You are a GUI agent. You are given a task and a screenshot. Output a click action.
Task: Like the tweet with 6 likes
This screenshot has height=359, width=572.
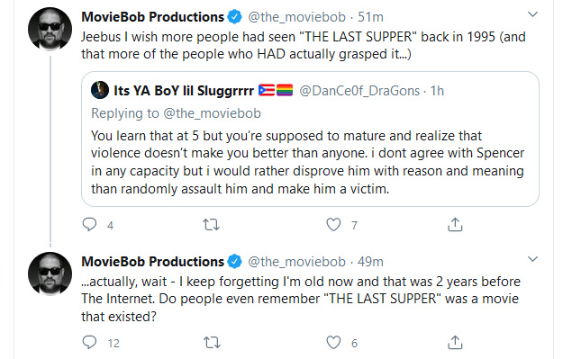[x=333, y=343]
